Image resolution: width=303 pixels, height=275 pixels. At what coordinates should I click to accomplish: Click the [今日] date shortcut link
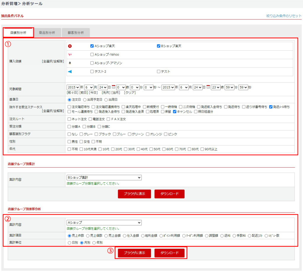click(94, 93)
